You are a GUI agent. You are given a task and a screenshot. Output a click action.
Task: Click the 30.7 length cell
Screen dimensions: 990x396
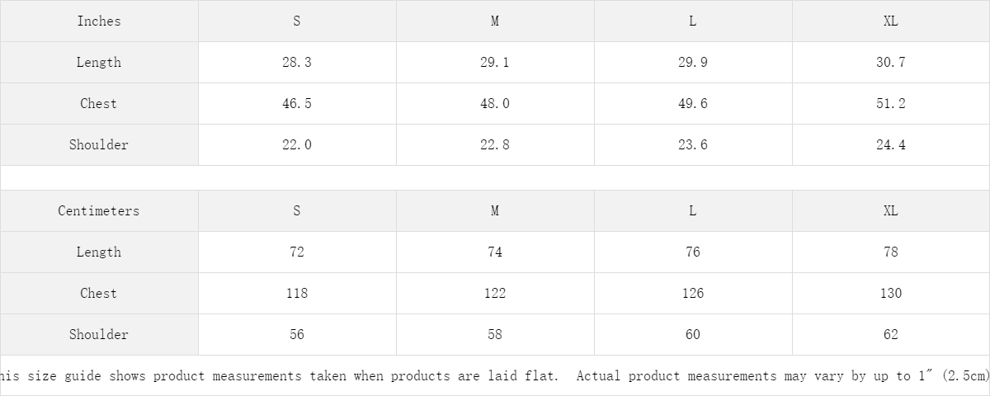(890, 63)
